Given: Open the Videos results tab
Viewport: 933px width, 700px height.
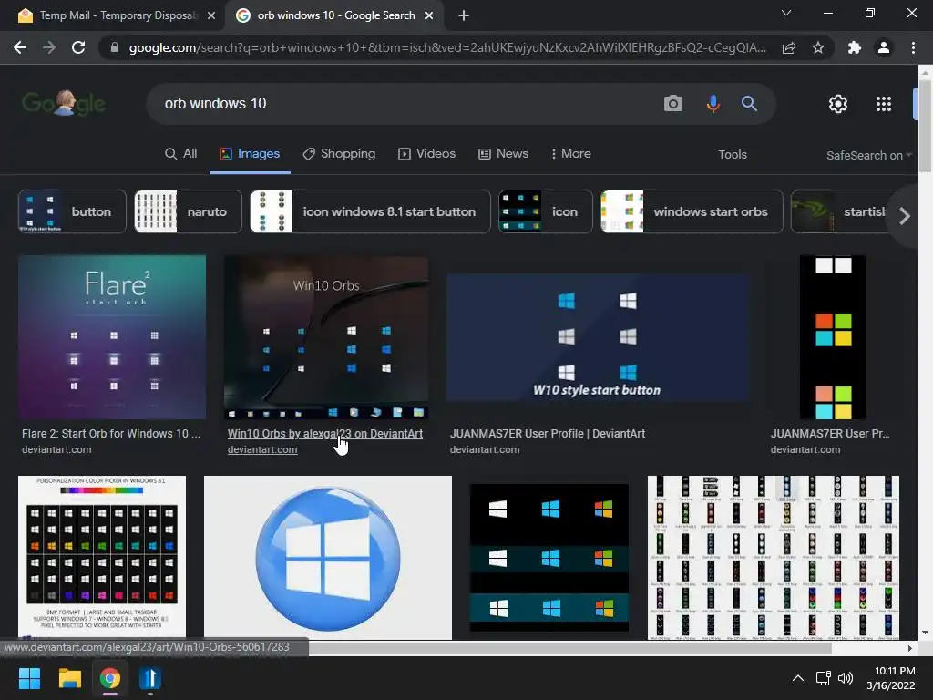Looking at the screenshot, I should click(x=426, y=153).
